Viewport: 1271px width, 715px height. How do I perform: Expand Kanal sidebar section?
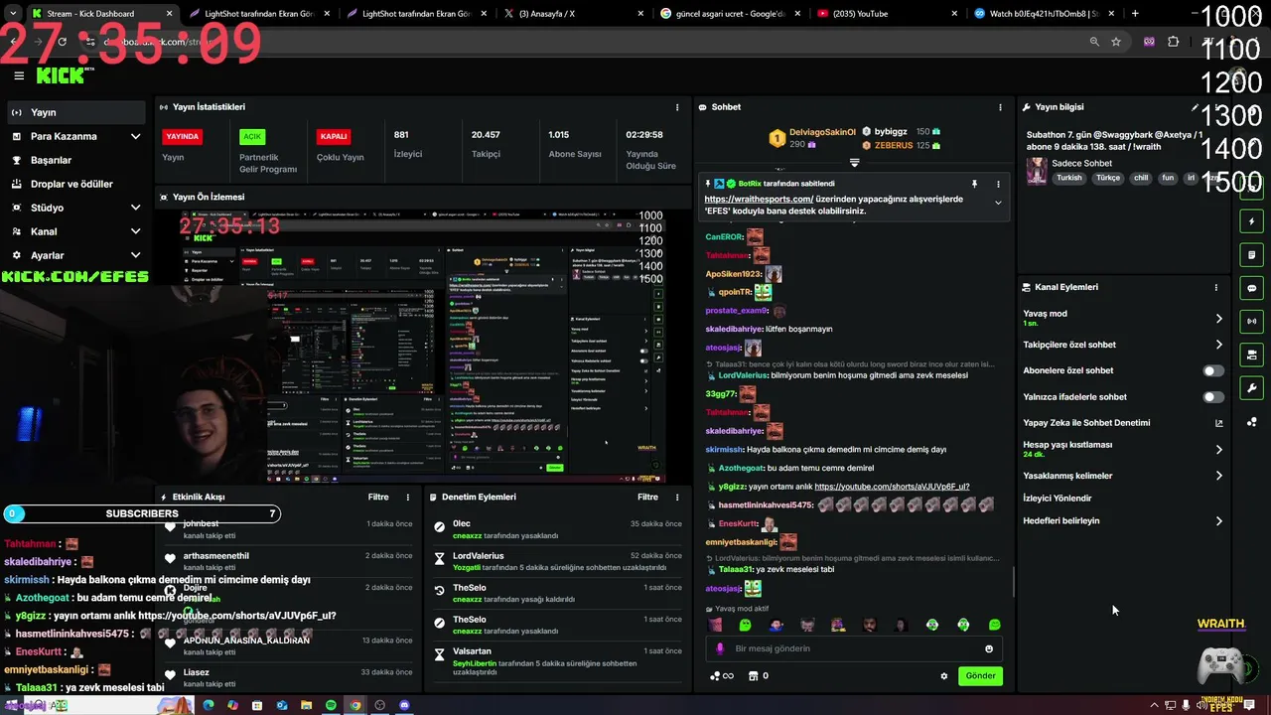click(135, 231)
